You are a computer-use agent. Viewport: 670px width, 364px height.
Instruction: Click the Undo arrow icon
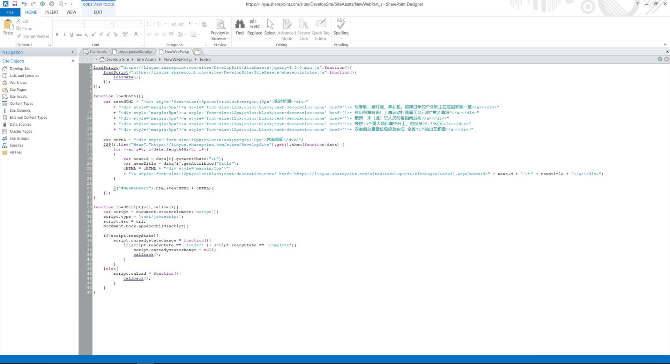pos(24,4)
